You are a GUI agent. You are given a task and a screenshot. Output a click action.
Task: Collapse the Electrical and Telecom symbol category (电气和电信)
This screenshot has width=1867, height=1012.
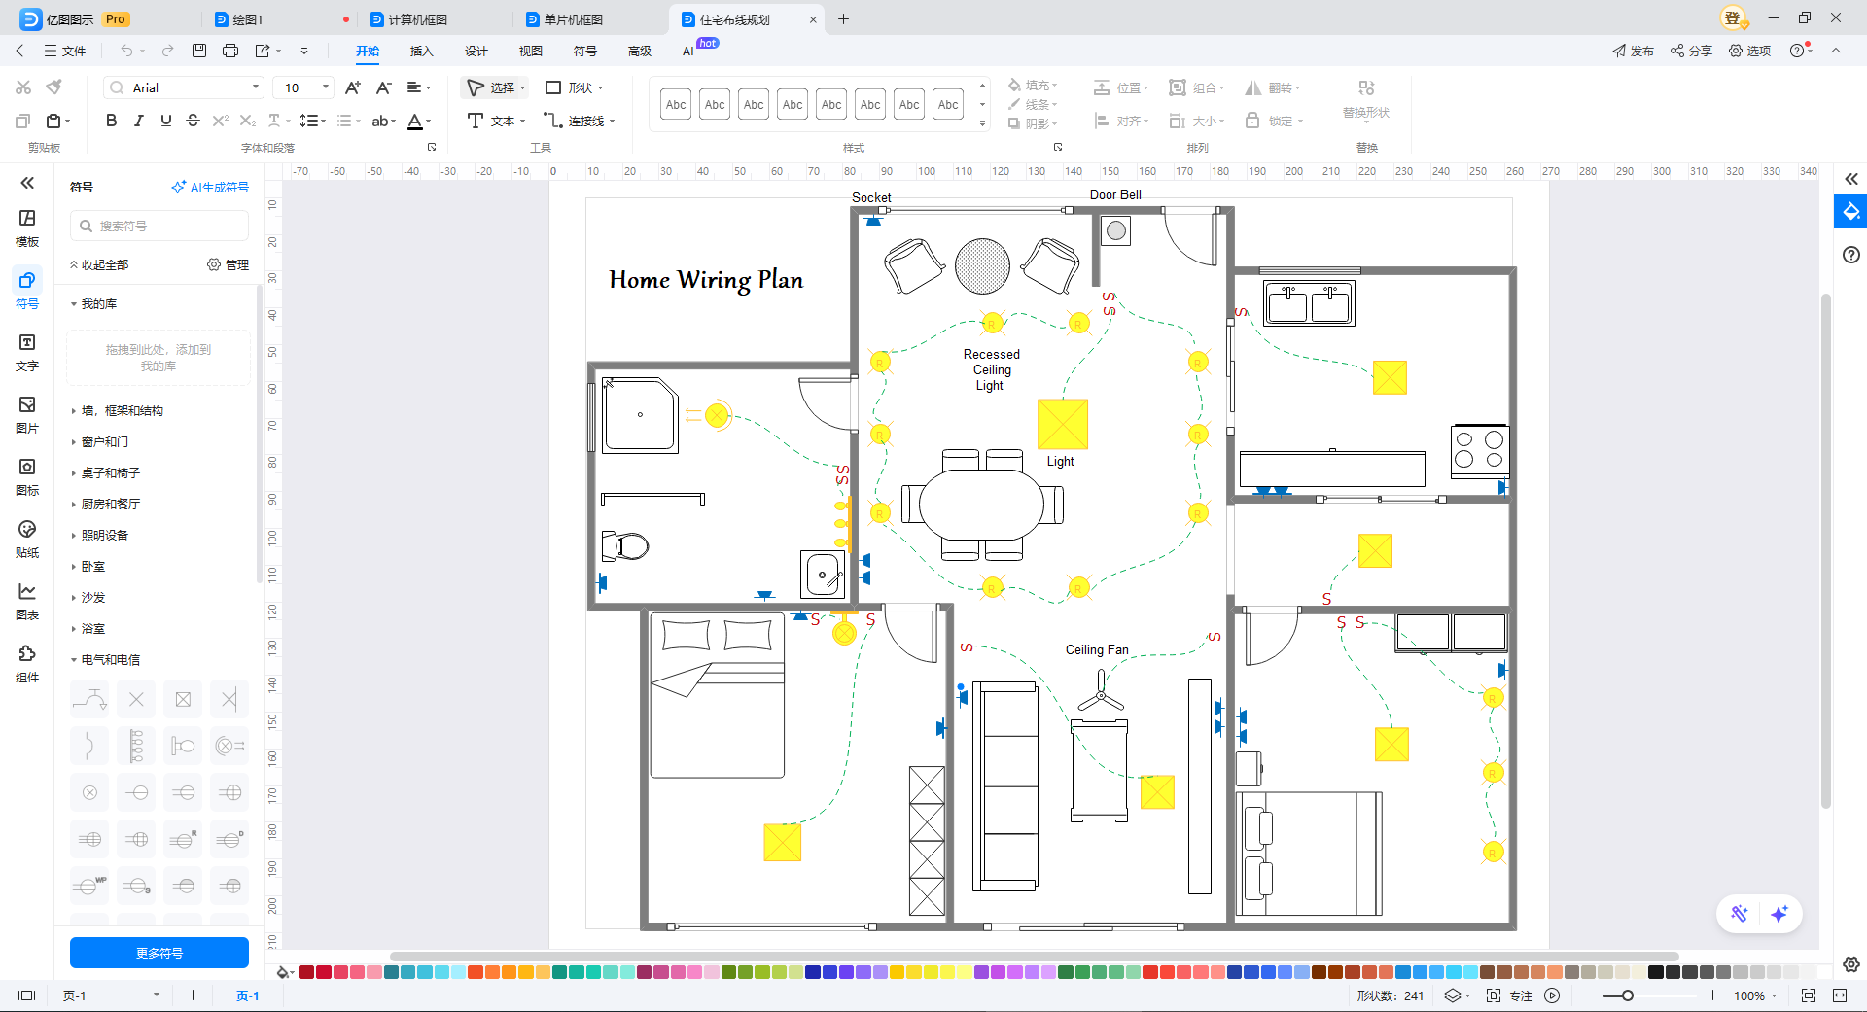[111, 660]
